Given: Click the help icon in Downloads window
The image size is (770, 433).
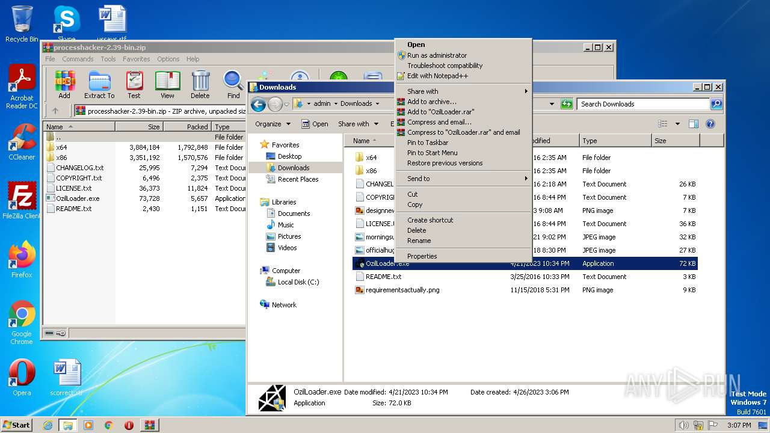Looking at the screenshot, I should click(x=710, y=124).
